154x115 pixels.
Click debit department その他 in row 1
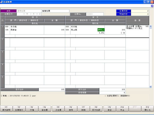pos(14,27)
